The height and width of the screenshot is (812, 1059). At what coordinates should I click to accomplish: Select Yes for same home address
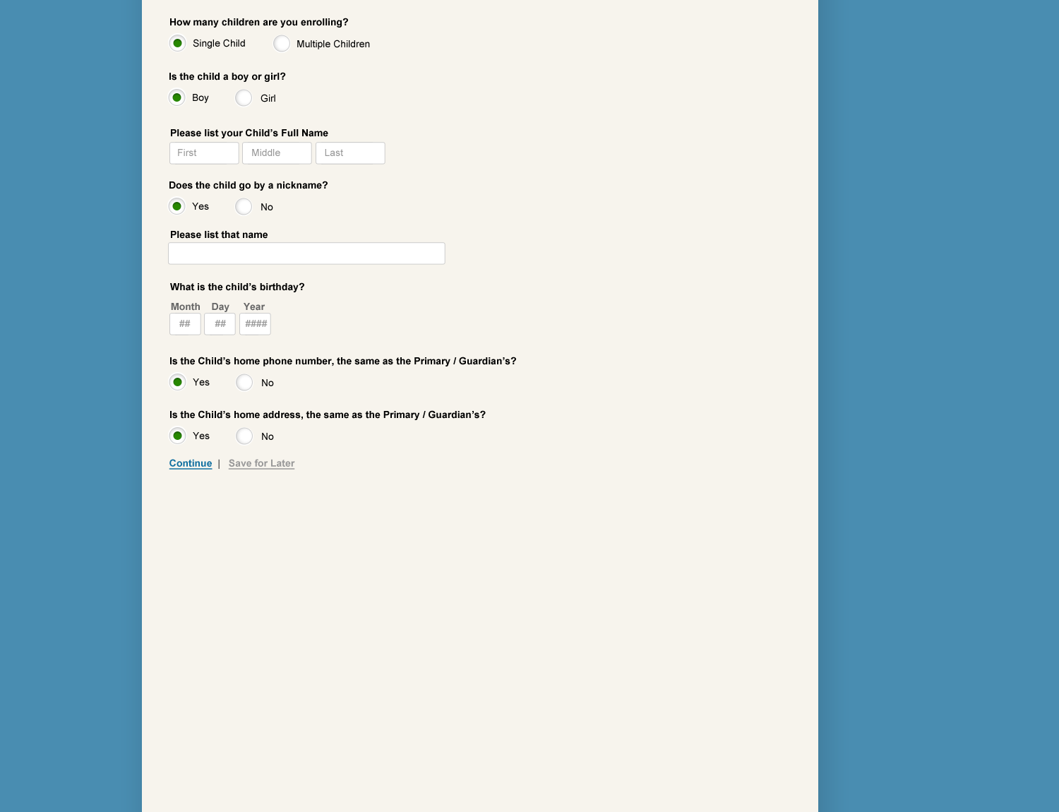(178, 436)
